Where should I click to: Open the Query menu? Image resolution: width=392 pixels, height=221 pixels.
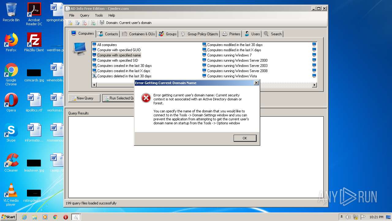coord(85,15)
